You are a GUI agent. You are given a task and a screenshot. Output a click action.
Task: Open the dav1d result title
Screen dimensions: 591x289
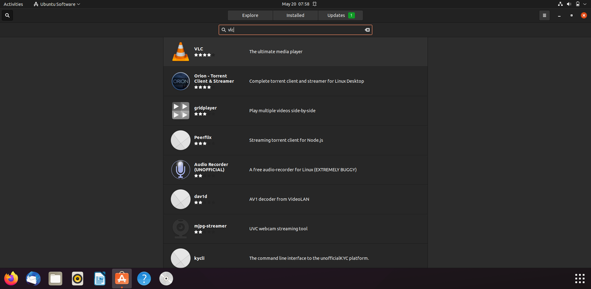[200, 196]
